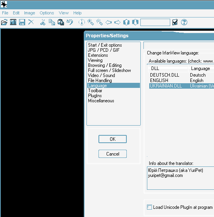Click the up arrow page icon
214x217 pixels.
[x=126, y=22]
